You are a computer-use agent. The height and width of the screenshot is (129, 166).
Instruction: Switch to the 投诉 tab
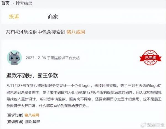[x=14, y=17]
